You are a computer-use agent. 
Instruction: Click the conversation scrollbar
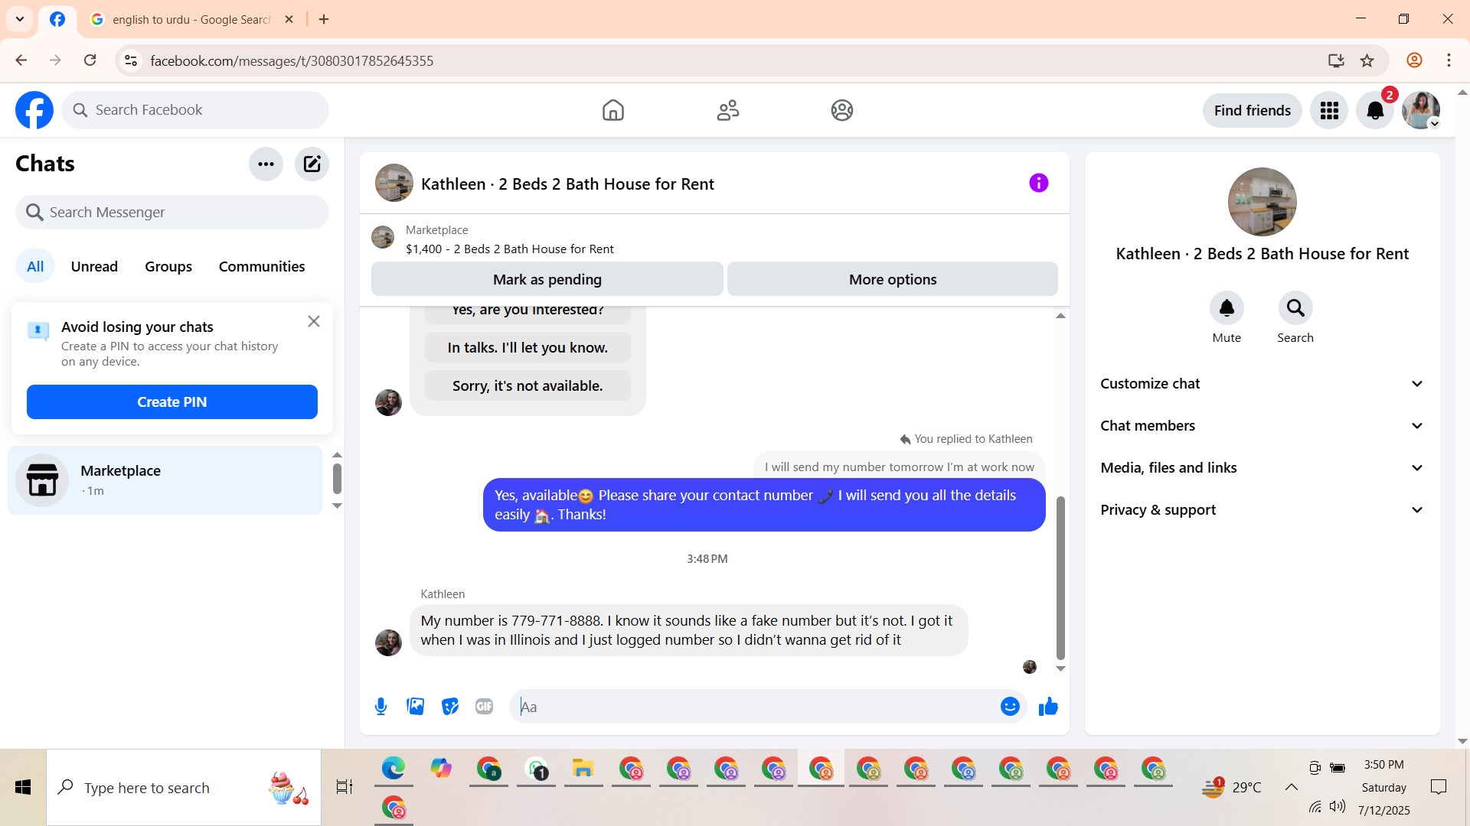pyautogui.click(x=1060, y=577)
